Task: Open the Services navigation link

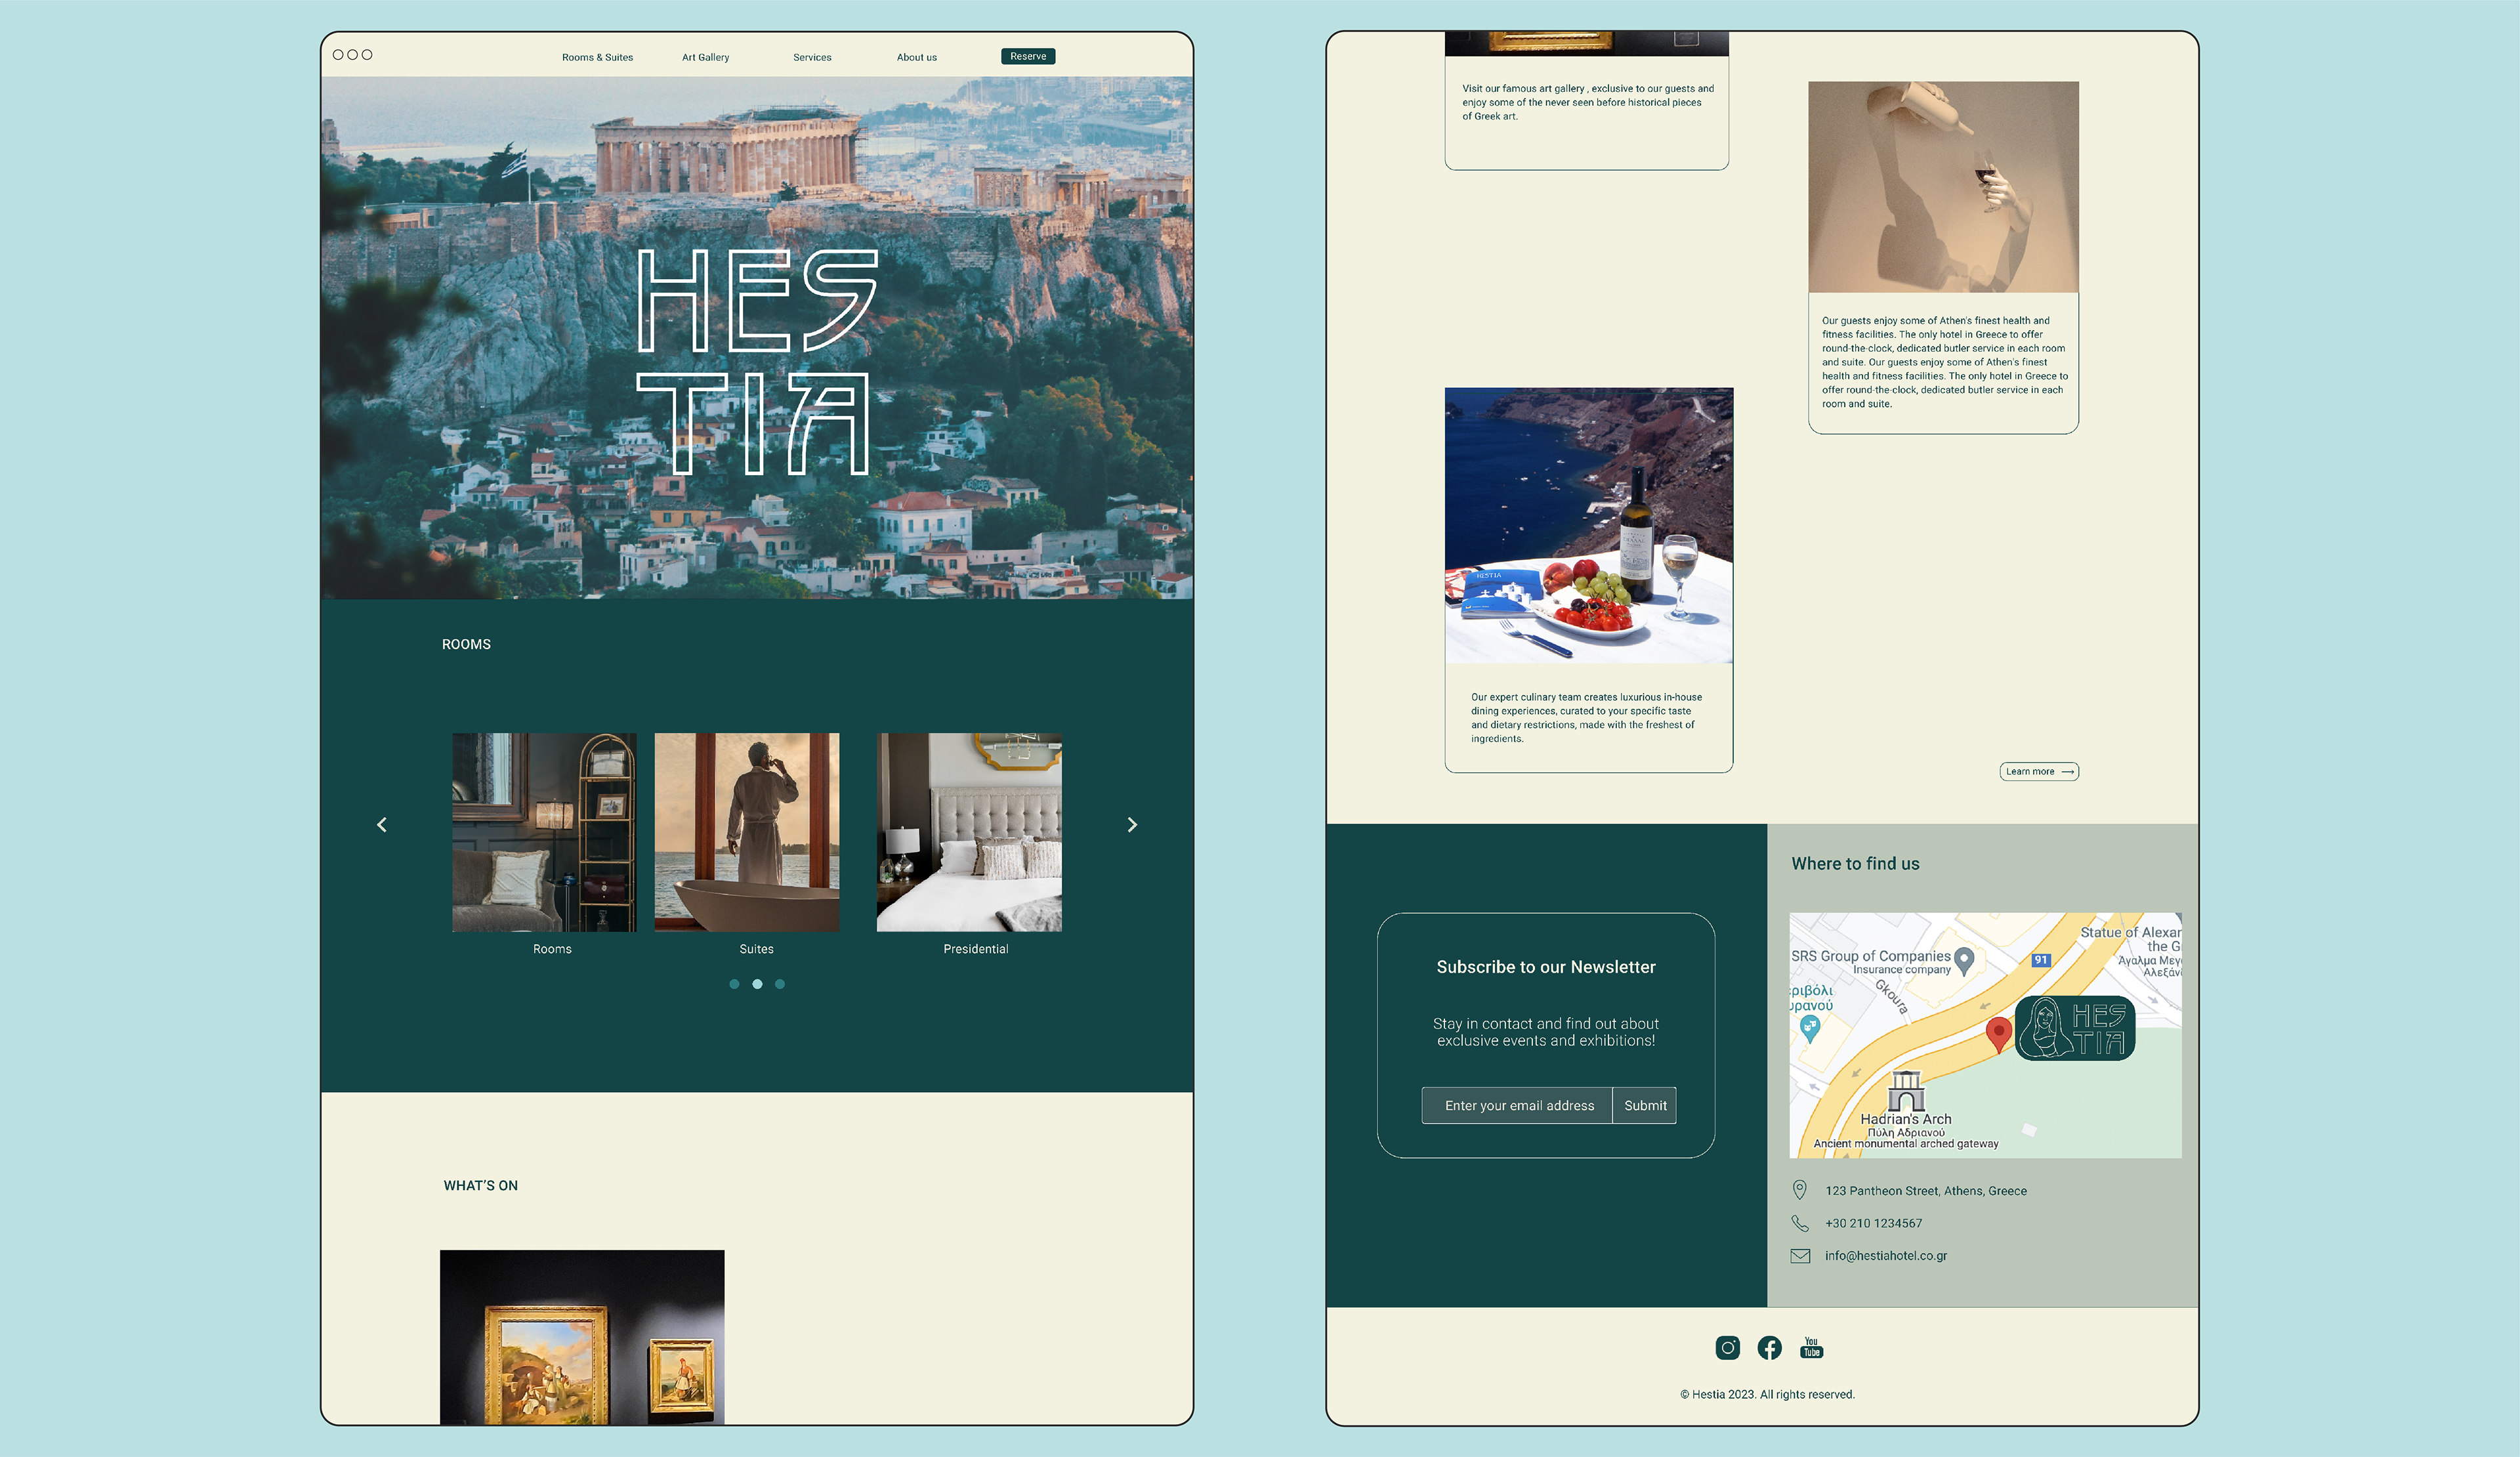Action: click(x=812, y=57)
